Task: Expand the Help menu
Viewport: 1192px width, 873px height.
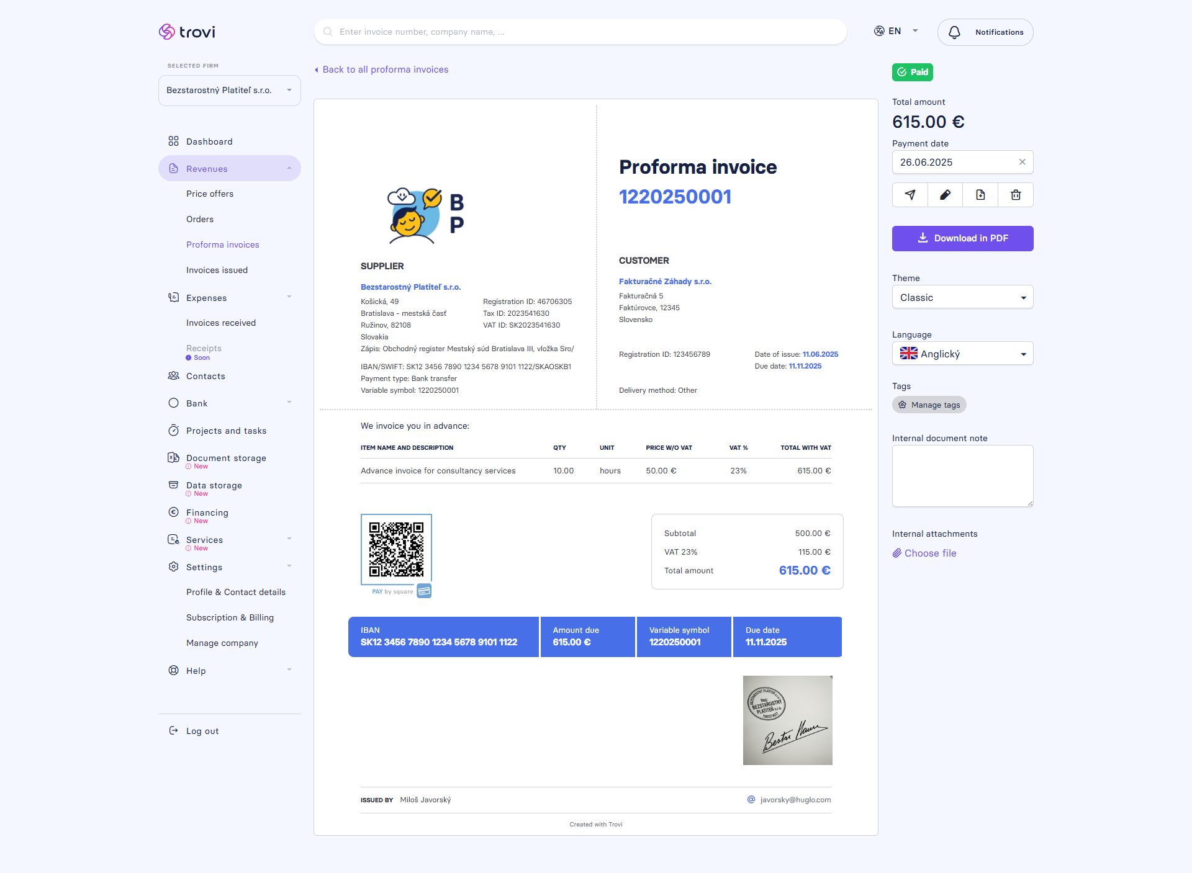Action: click(230, 671)
